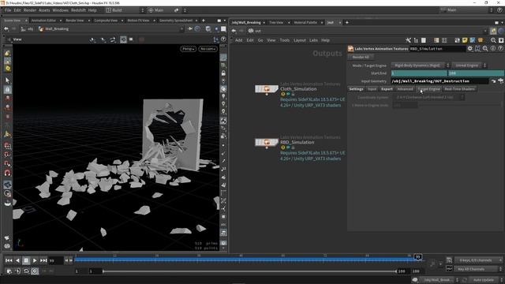The width and height of the screenshot is (505, 284).
Task: Open the node chooser for Input Geometry
Action: [x=500, y=81]
